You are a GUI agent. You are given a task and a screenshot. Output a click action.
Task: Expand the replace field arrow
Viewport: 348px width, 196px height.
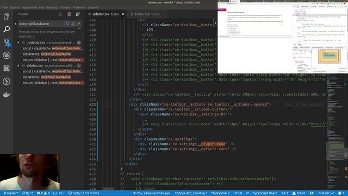[16, 23]
